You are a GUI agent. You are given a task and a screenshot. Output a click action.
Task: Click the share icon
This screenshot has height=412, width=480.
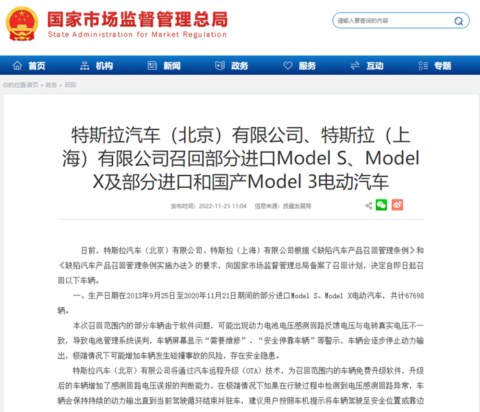[369, 206]
